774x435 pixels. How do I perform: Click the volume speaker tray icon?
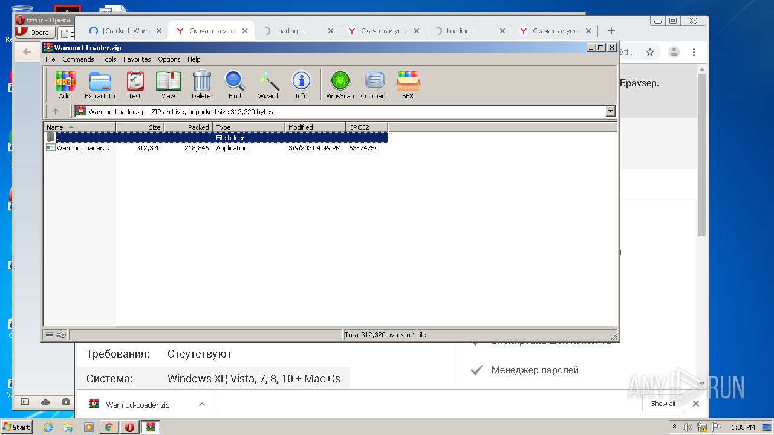coord(688,427)
